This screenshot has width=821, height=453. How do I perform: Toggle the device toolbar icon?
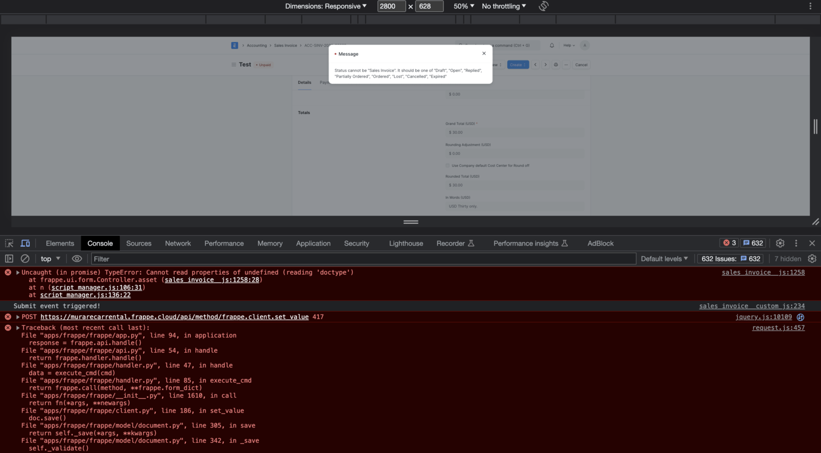pos(25,243)
